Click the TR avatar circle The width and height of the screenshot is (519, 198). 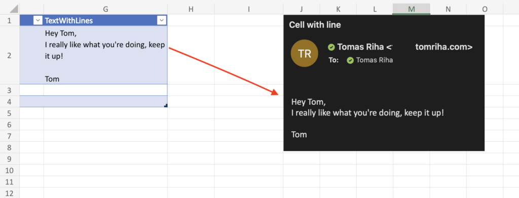(x=304, y=53)
